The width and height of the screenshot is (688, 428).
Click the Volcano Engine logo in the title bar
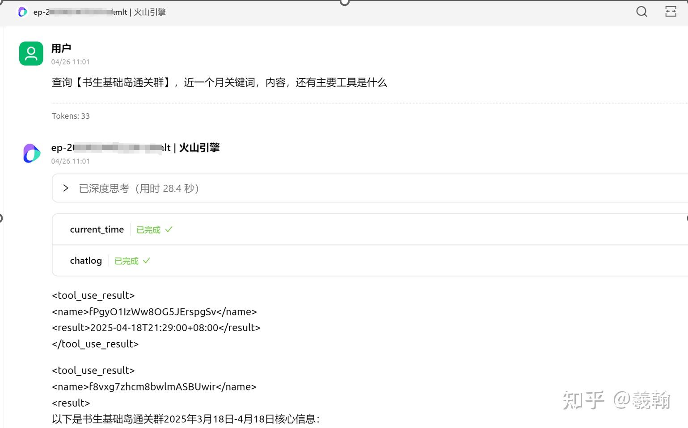22,12
